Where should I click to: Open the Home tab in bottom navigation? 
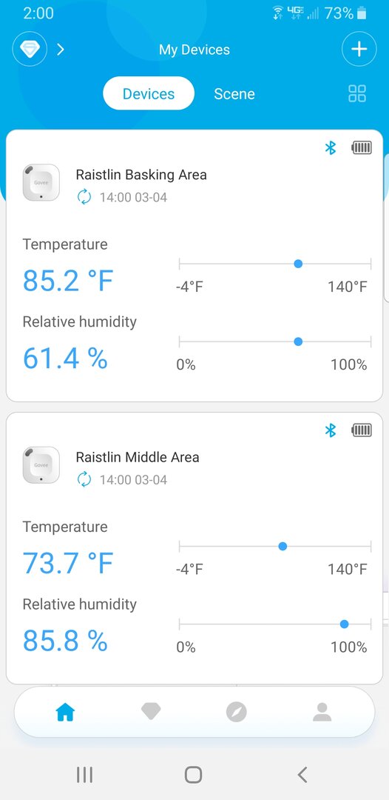pyautogui.click(x=65, y=712)
